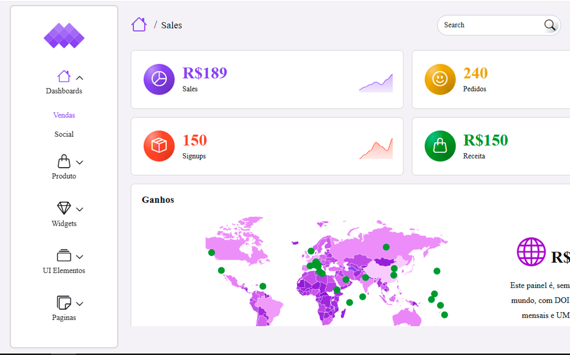Select the Social submenu item
Screen dimensions: 570x355
tap(64, 134)
